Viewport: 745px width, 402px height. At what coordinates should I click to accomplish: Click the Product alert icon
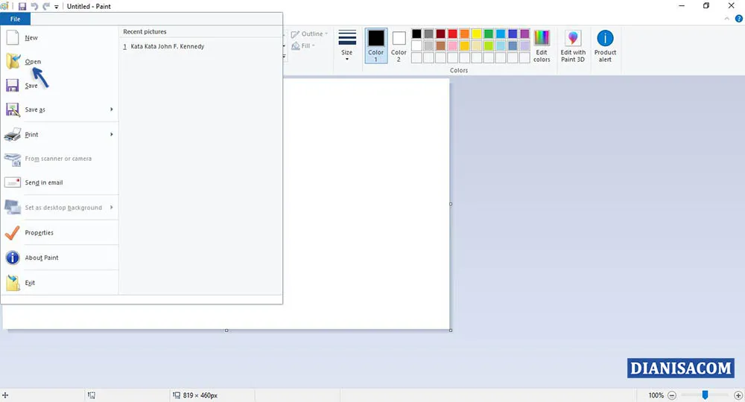click(605, 45)
